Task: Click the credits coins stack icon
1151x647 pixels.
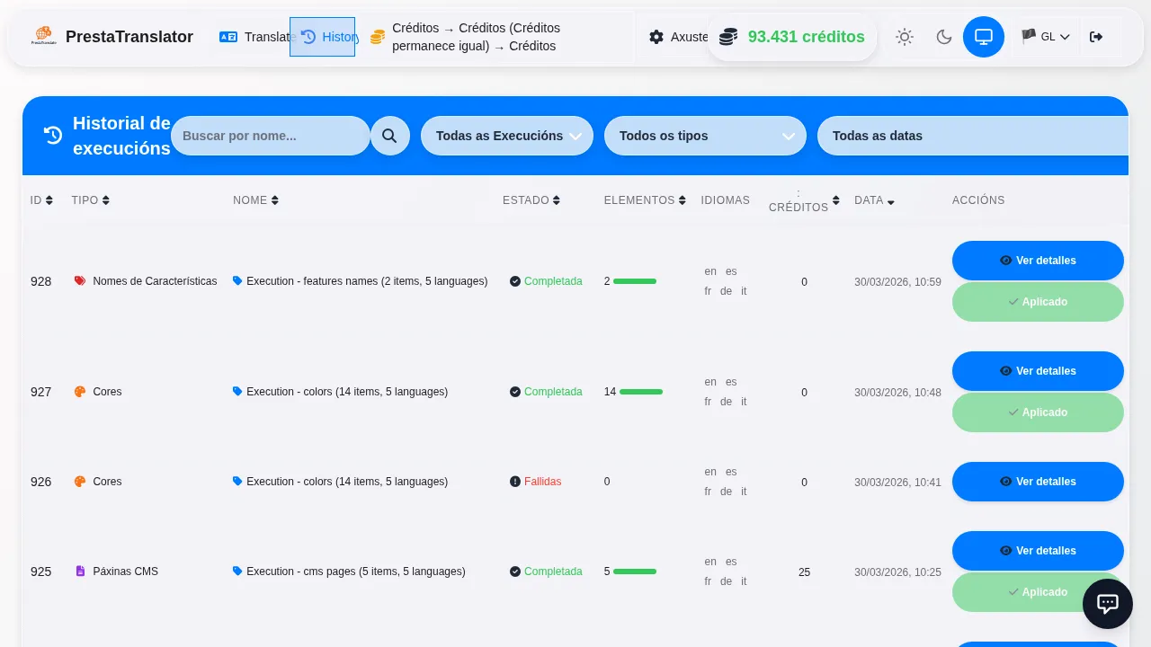Action: [728, 37]
